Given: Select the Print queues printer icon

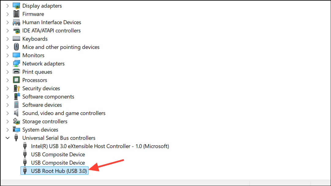Looking at the screenshot, I should tap(16, 72).
